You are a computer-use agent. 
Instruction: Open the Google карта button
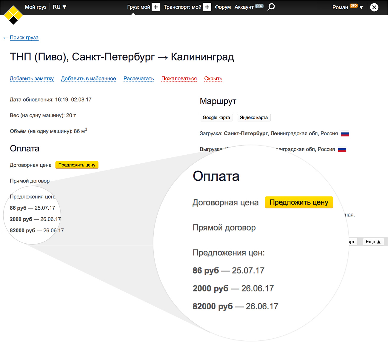coord(216,117)
